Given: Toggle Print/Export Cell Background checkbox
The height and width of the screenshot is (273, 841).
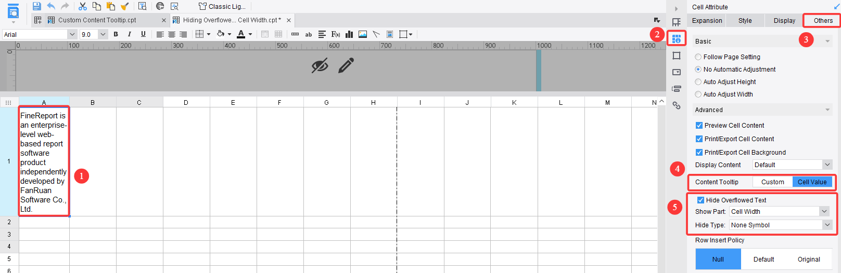Looking at the screenshot, I should click(x=699, y=153).
